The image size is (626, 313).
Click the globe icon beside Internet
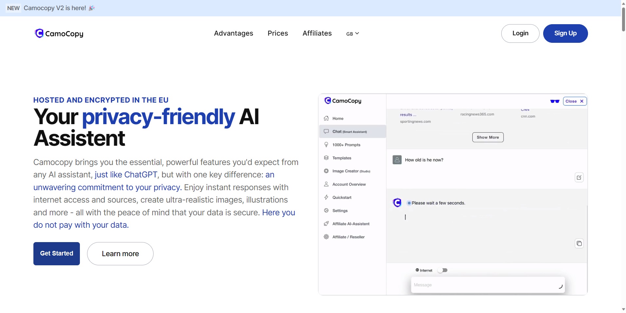pos(417,270)
